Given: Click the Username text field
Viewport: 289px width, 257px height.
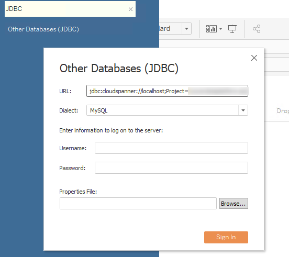Looking at the screenshot, I should coord(171,148).
